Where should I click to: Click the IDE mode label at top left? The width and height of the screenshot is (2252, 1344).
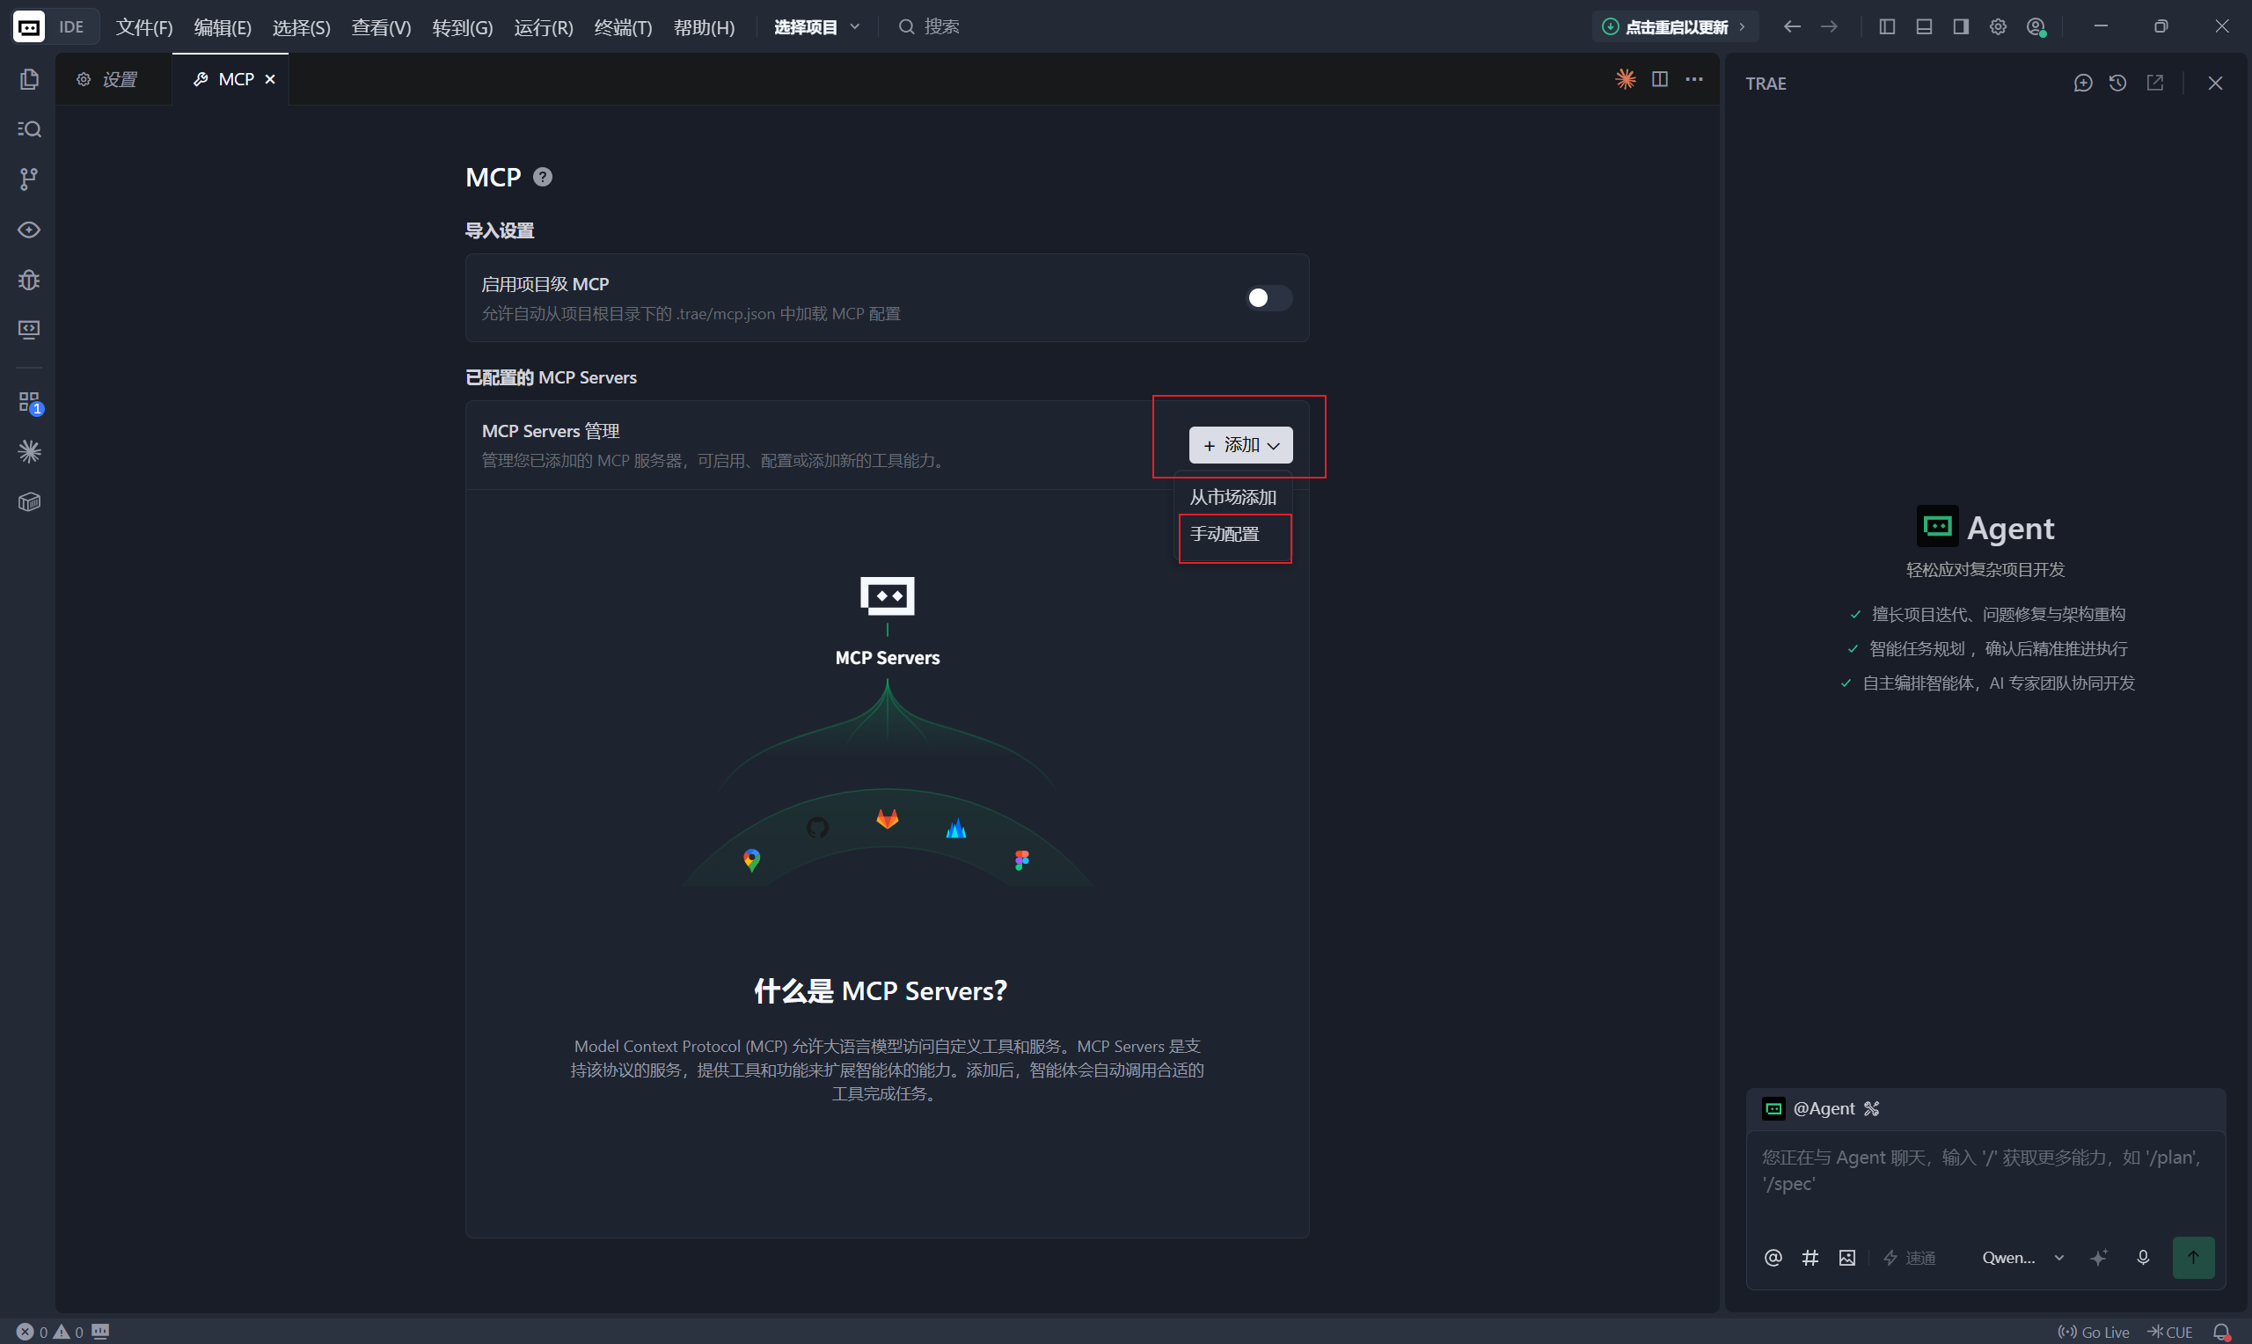coord(71,27)
